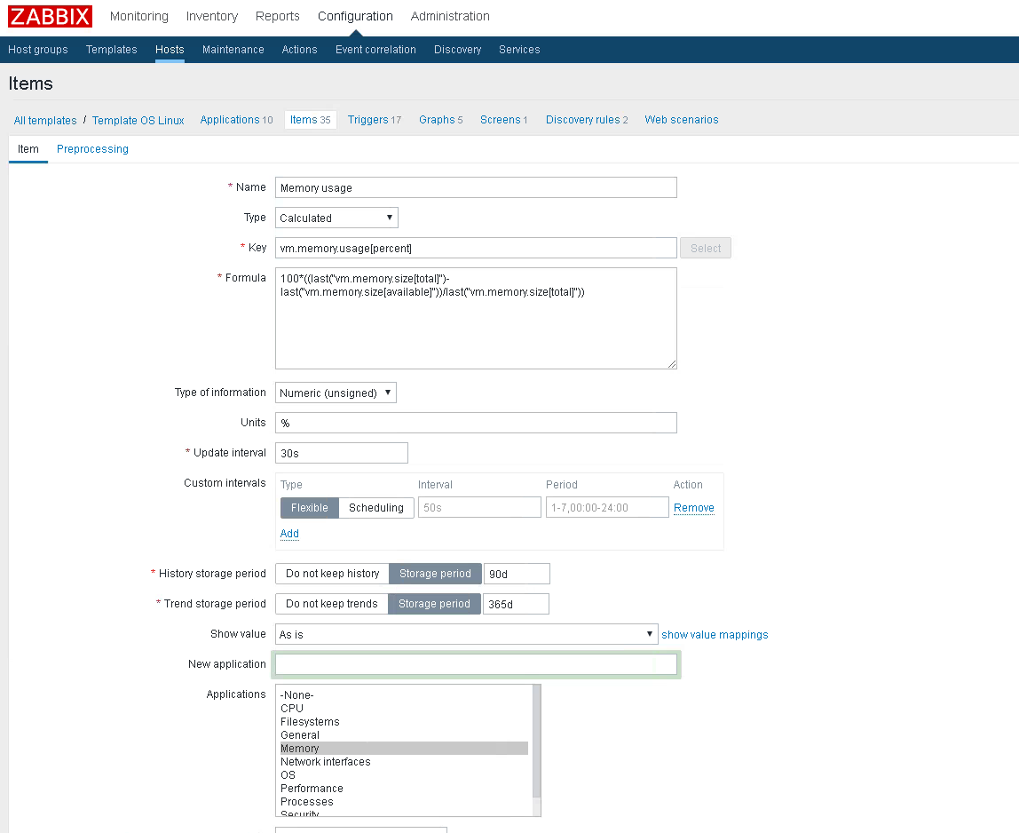Select Filesystems in Applications list

click(x=404, y=722)
